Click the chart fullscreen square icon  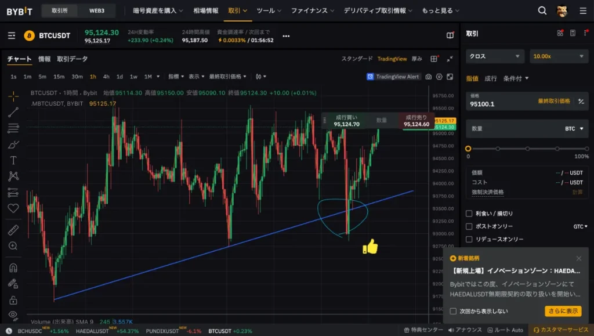coord(450,77)
